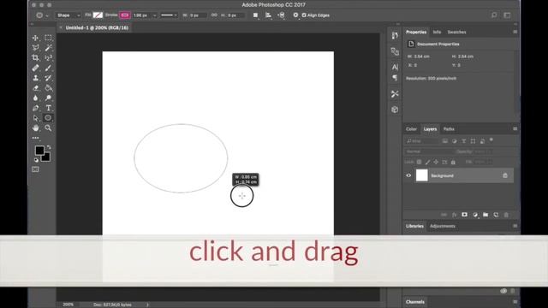Select the Lasso tool
The image size is (548, 308).
coord(35,48)
